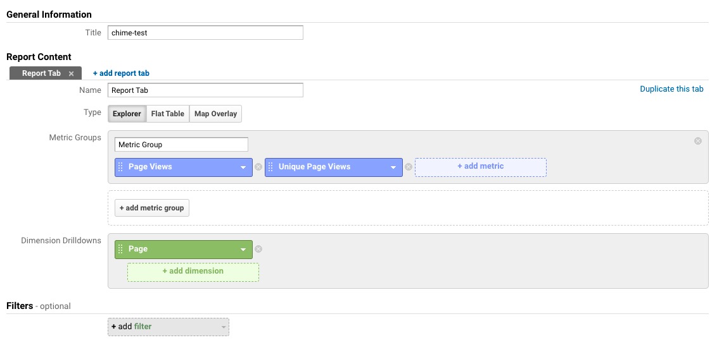Click the Title input field
This screenshot has width=717, height=345.
(x=205, y=32)
